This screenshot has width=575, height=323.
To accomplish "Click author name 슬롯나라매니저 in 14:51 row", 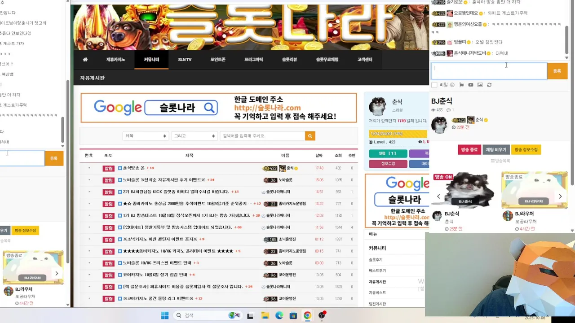I will [278, 192].
